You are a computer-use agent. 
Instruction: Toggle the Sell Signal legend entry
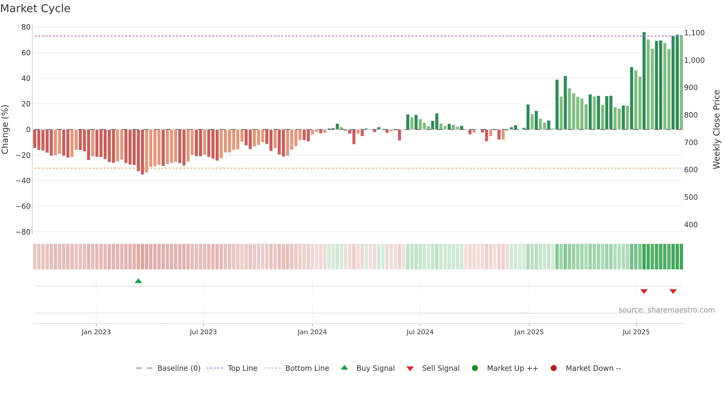coord(433,368)
